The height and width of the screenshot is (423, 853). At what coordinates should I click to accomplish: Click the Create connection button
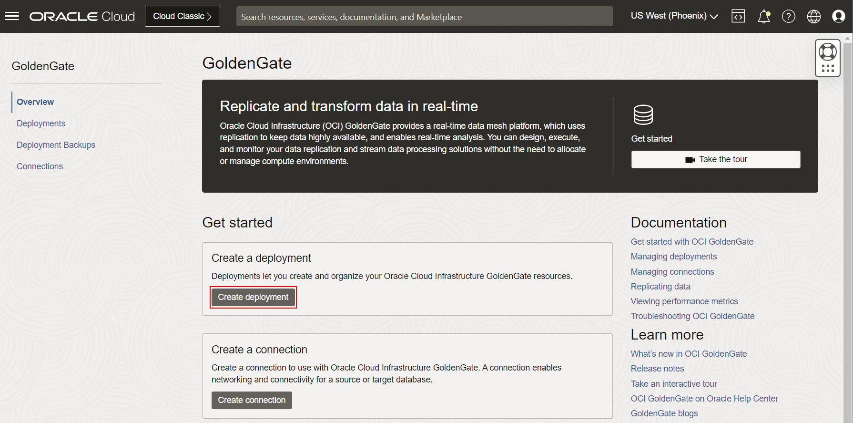pyautogui.click(x=252, y=400)
